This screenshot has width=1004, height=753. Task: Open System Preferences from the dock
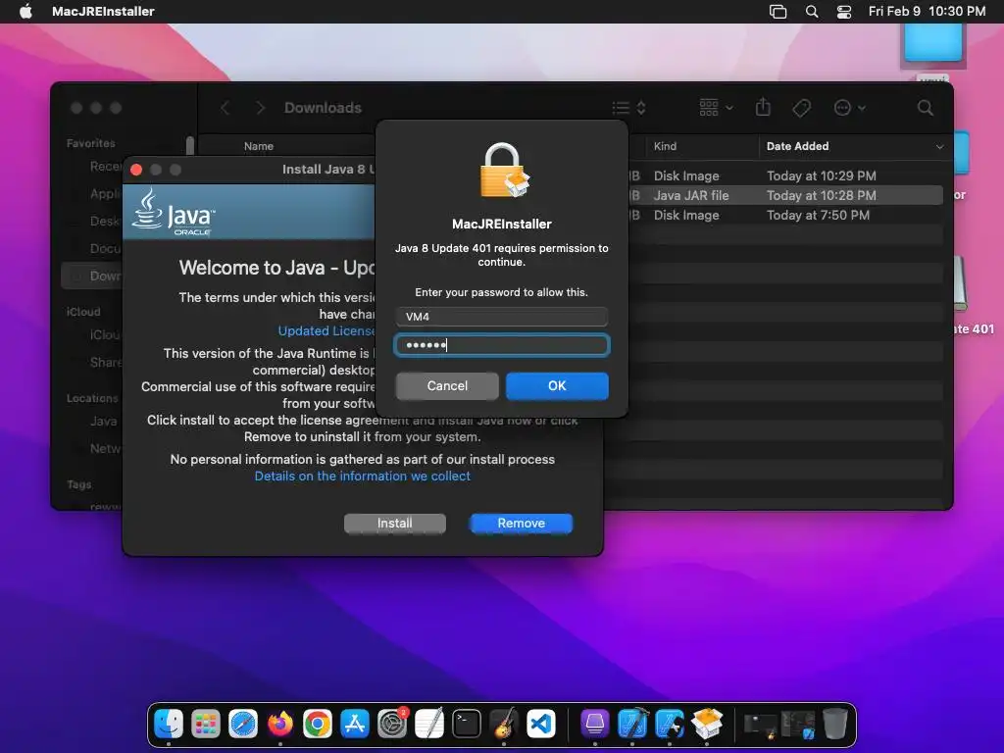tap(392, 725)
